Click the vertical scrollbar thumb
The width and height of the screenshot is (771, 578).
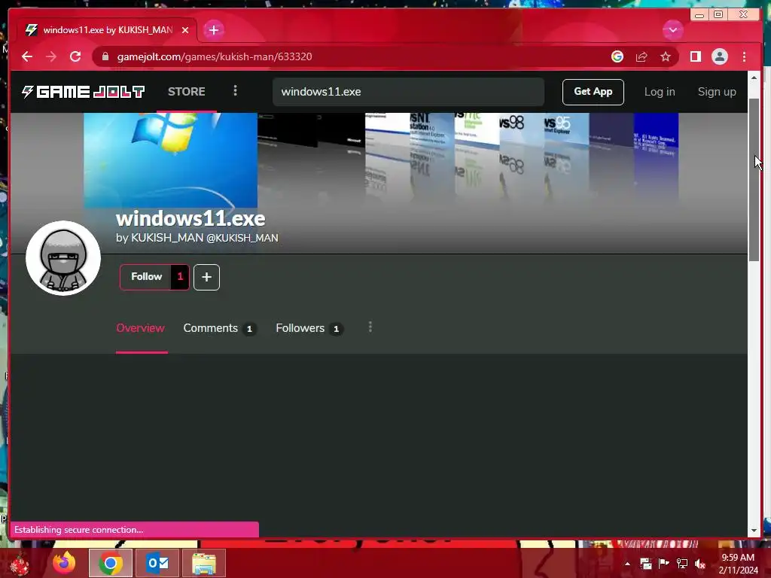coord(754,180)
